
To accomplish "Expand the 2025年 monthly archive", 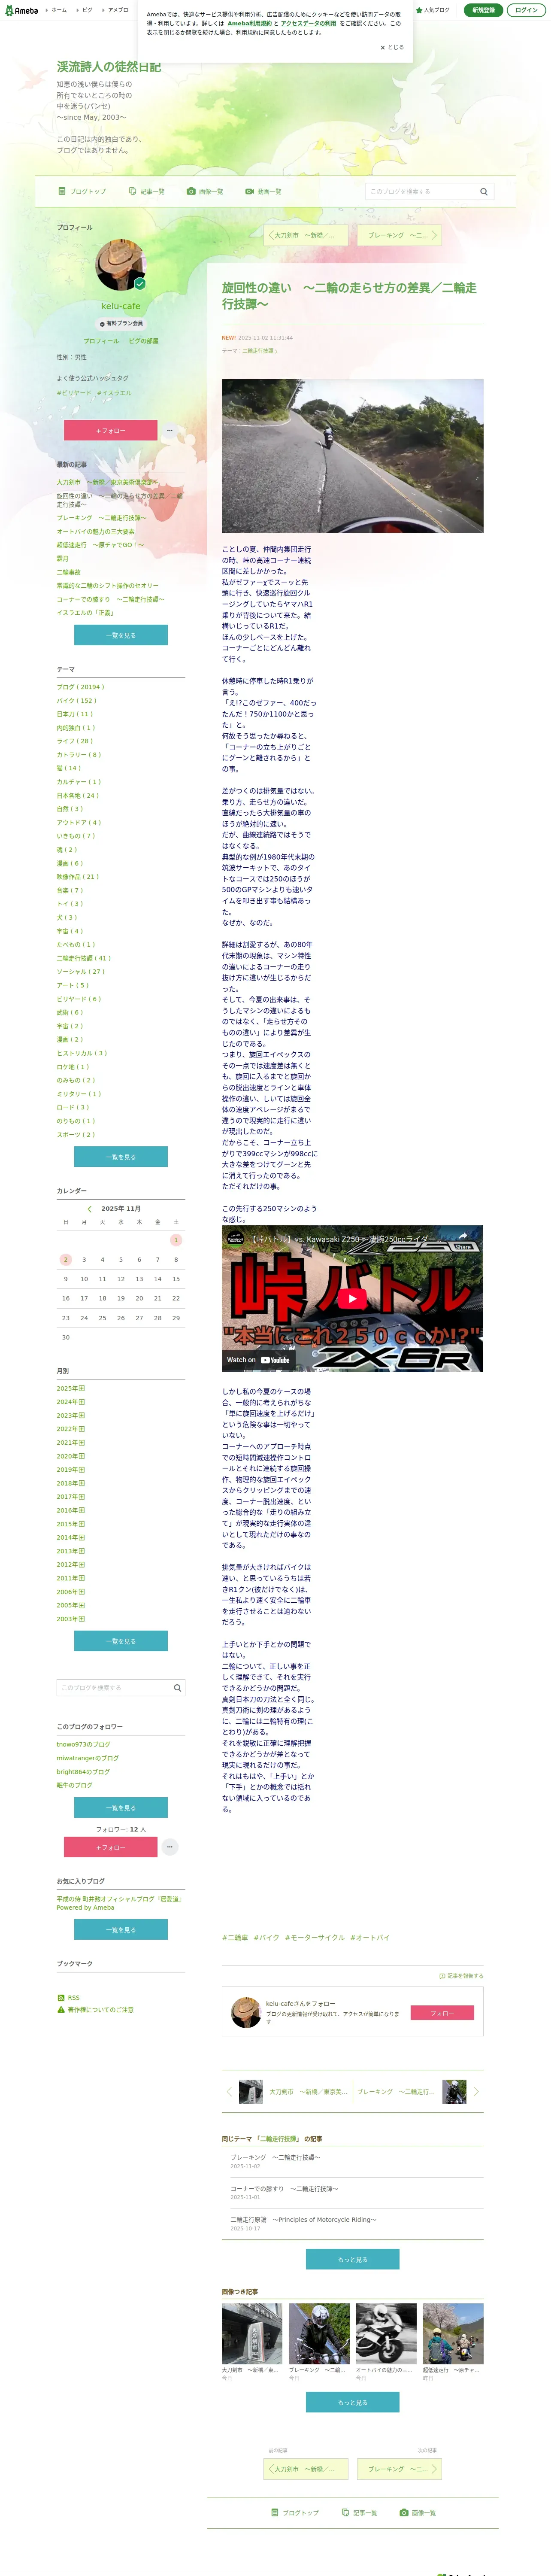I will [82, 1388].
